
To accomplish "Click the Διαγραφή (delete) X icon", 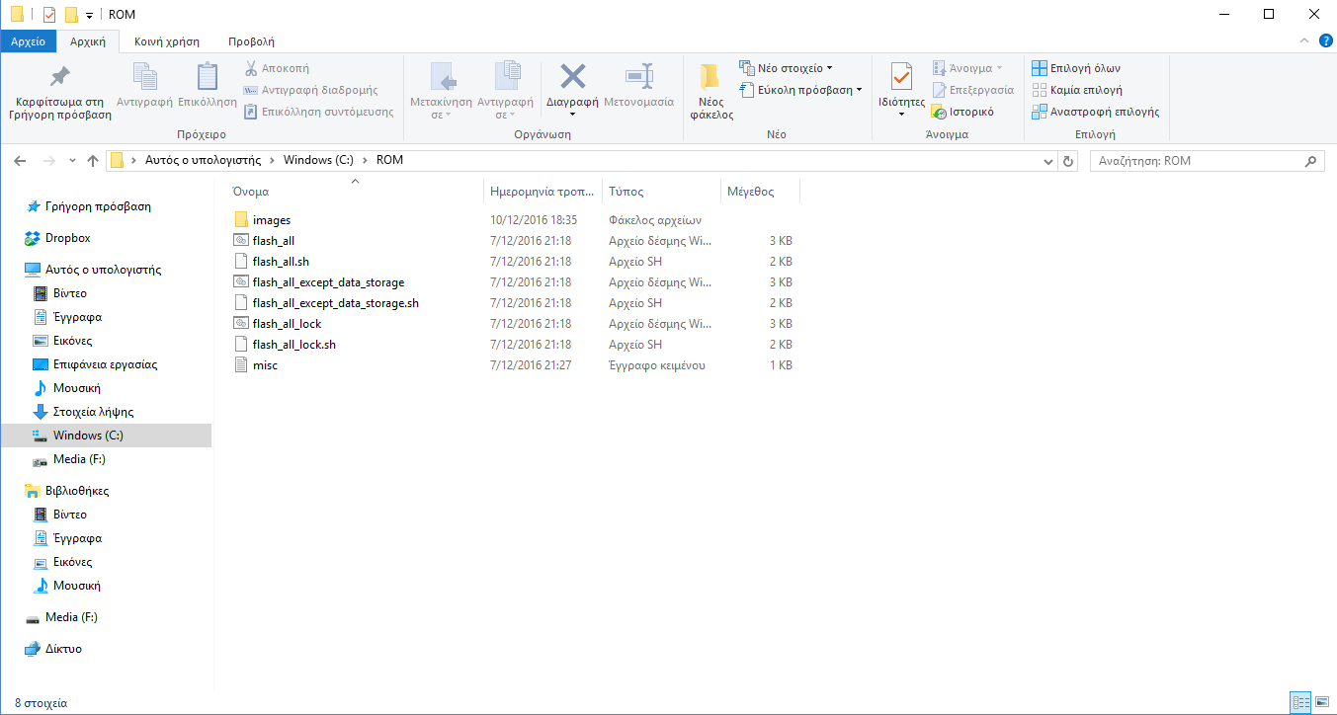I will [x=573, y=77].
